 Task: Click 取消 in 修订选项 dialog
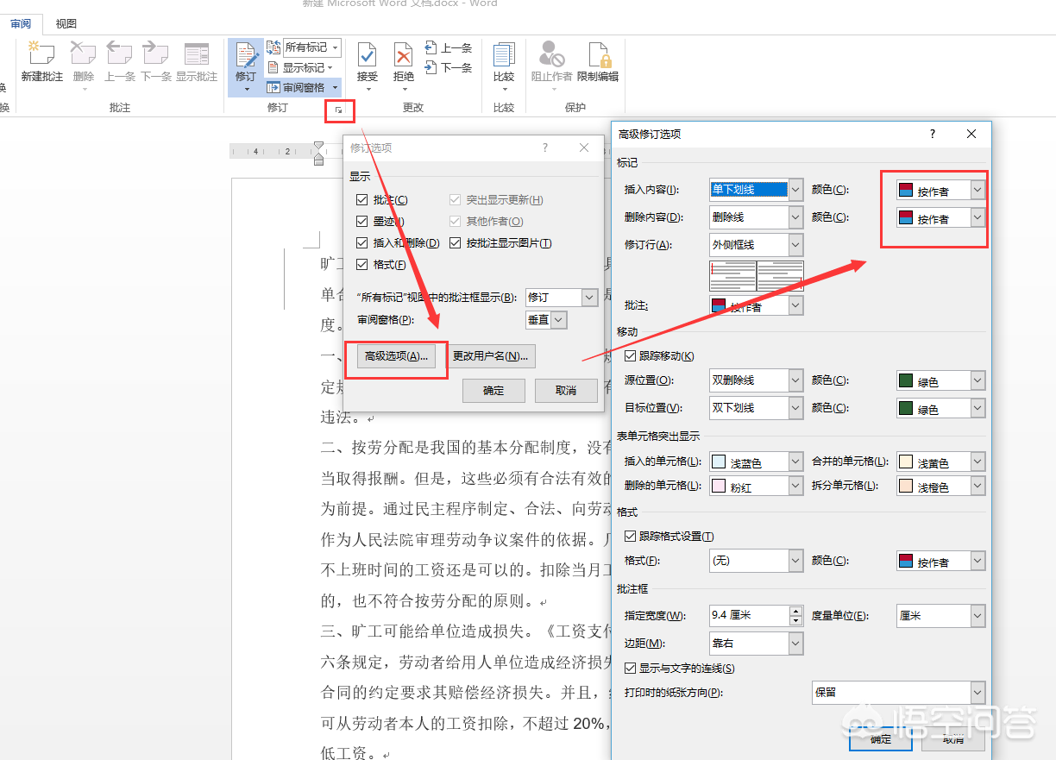pos(566,391)
